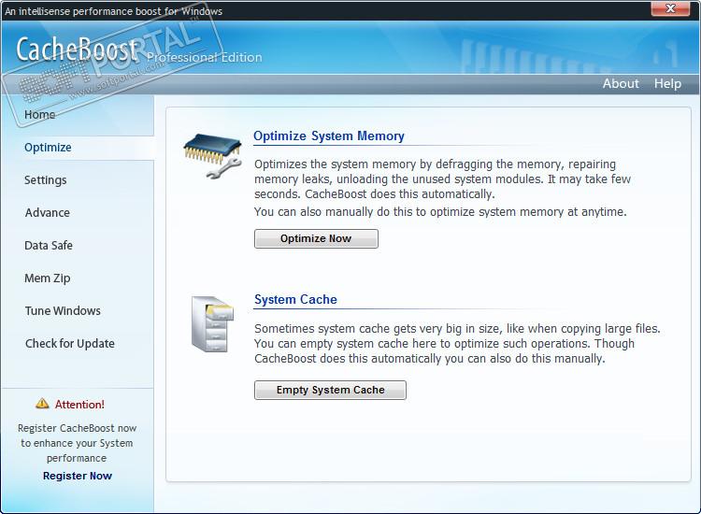Switch to the Data Safe section
This screenshot has height=514, width=701.
pyautogui.click(x=49, y=246)
